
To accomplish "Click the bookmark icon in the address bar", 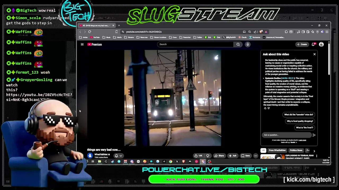I will pos(116,32).
